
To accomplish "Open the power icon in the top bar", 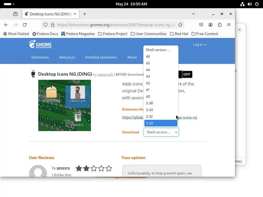I will (257, 4).
